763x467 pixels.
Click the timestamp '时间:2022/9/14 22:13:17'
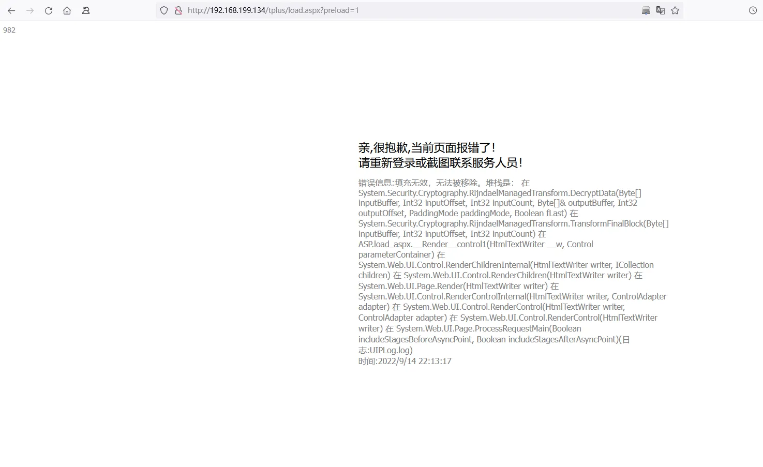coord(405,361)
